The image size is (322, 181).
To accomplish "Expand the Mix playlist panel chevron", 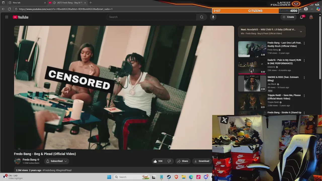I will 301,31.
